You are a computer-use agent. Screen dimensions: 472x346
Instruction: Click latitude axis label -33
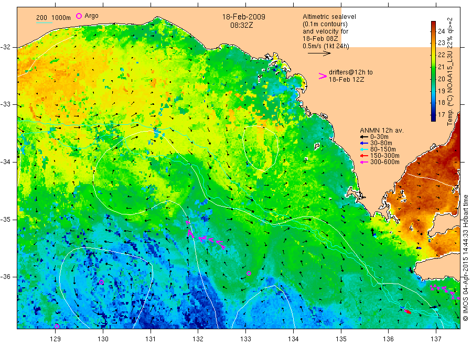pyautogui.click(x=5, y=104)
